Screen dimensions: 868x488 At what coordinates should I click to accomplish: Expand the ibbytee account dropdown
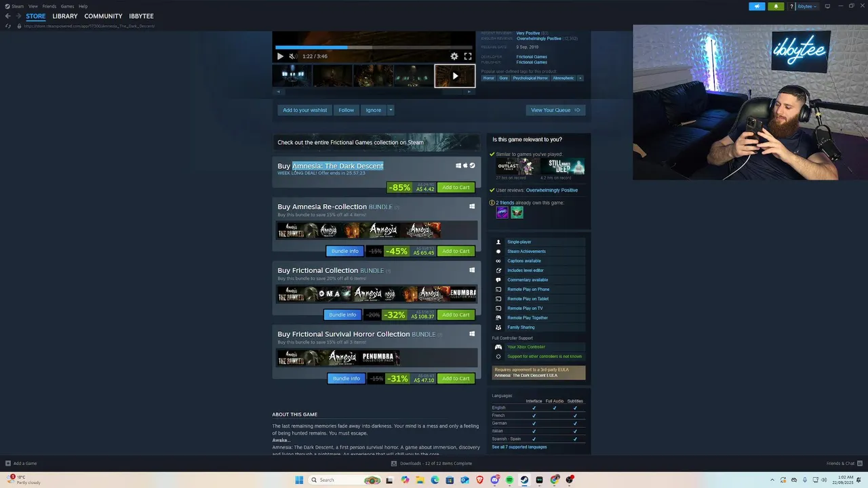806,6
